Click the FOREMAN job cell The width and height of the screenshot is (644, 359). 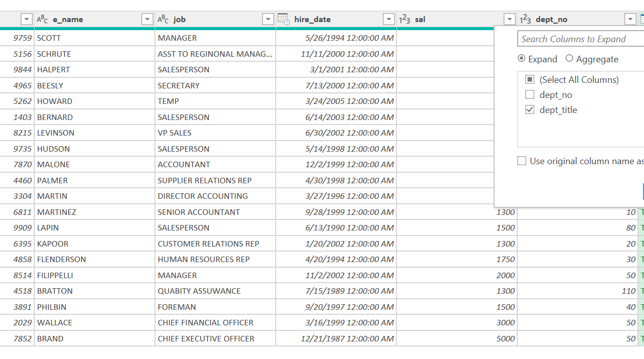(215, 307)
